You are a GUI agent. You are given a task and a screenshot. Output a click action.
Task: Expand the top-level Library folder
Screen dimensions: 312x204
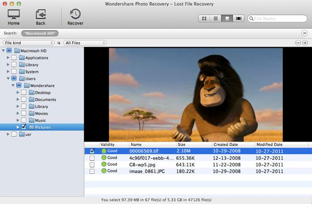pyautogui.click(x=8, y=65)
